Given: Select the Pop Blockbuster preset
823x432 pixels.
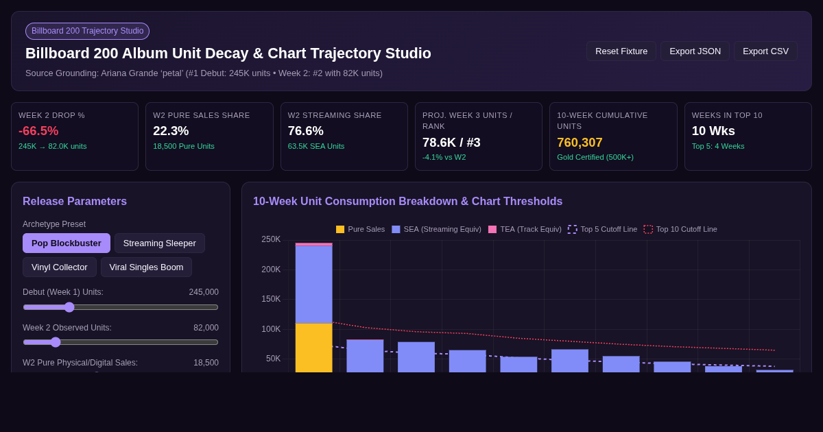Looking at the screenshot, I should [x=67, y=243].
